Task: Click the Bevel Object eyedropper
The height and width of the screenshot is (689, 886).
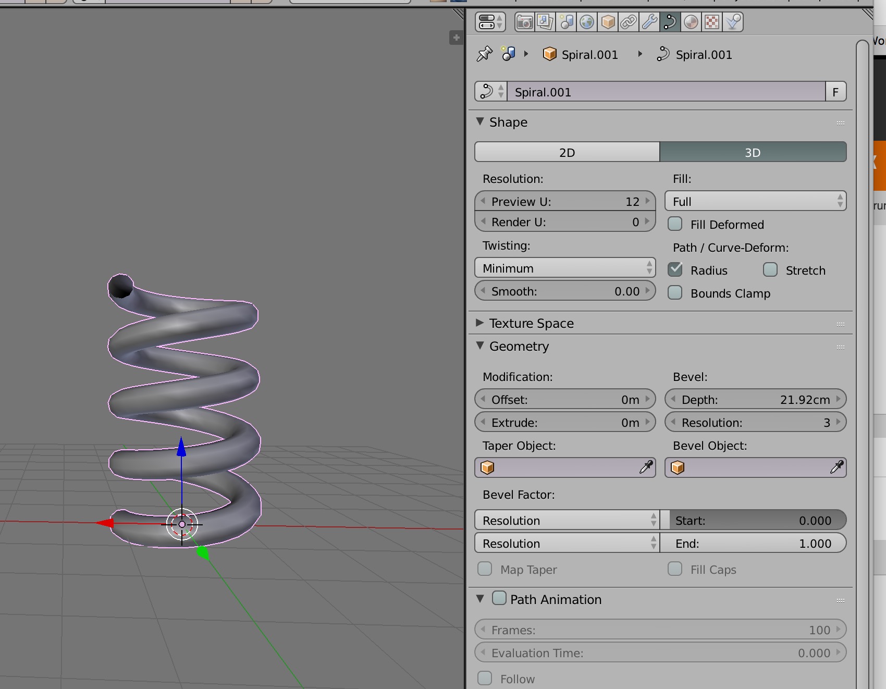Action: 836,467
